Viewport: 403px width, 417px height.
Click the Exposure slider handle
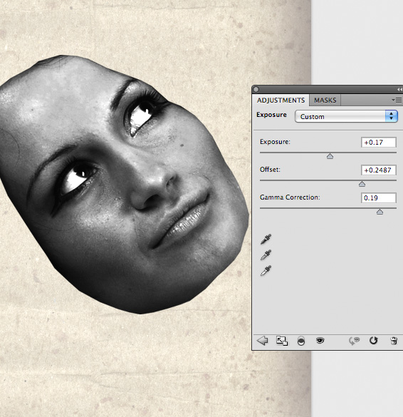pos(330,156)
